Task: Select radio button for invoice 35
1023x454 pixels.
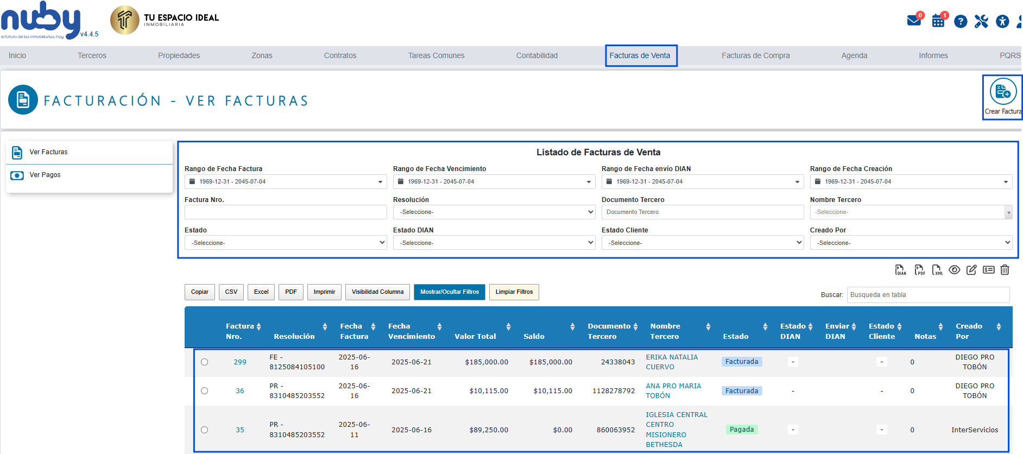Action: [x=204, y=430]
